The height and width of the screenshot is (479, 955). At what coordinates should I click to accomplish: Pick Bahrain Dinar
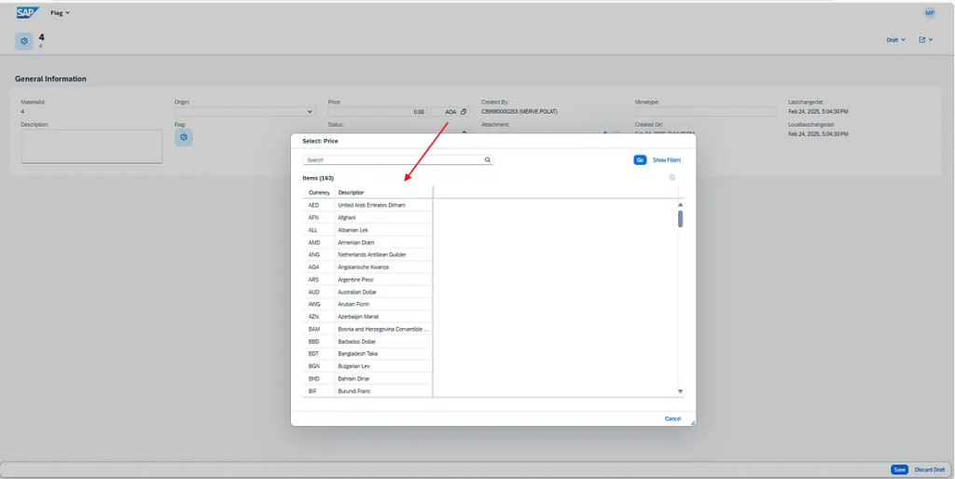353,378
